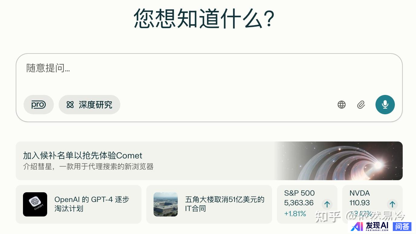The height and width of the screenshot is (234, 416).
Task: Click the S&P 500 up arrow icon
Action: click(327, 204)
